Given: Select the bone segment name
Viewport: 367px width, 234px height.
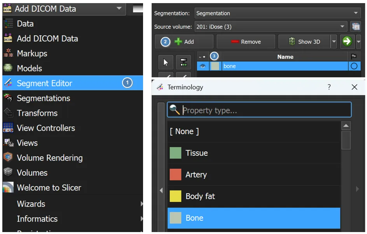Looking at the screenshot, I should [x=285, y=66].
